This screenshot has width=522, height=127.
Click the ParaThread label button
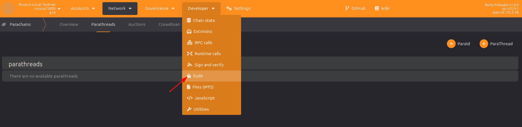coord(501,44)
